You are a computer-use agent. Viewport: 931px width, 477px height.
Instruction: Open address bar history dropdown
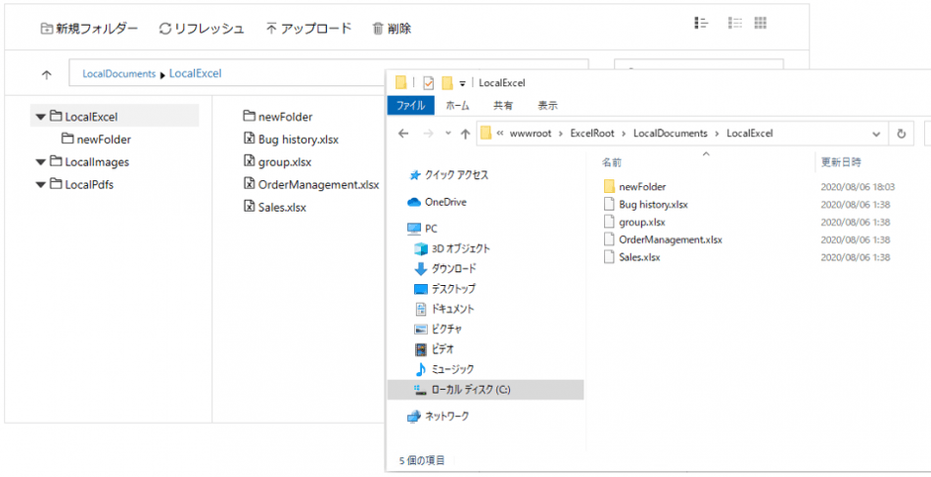click(877, 134)
